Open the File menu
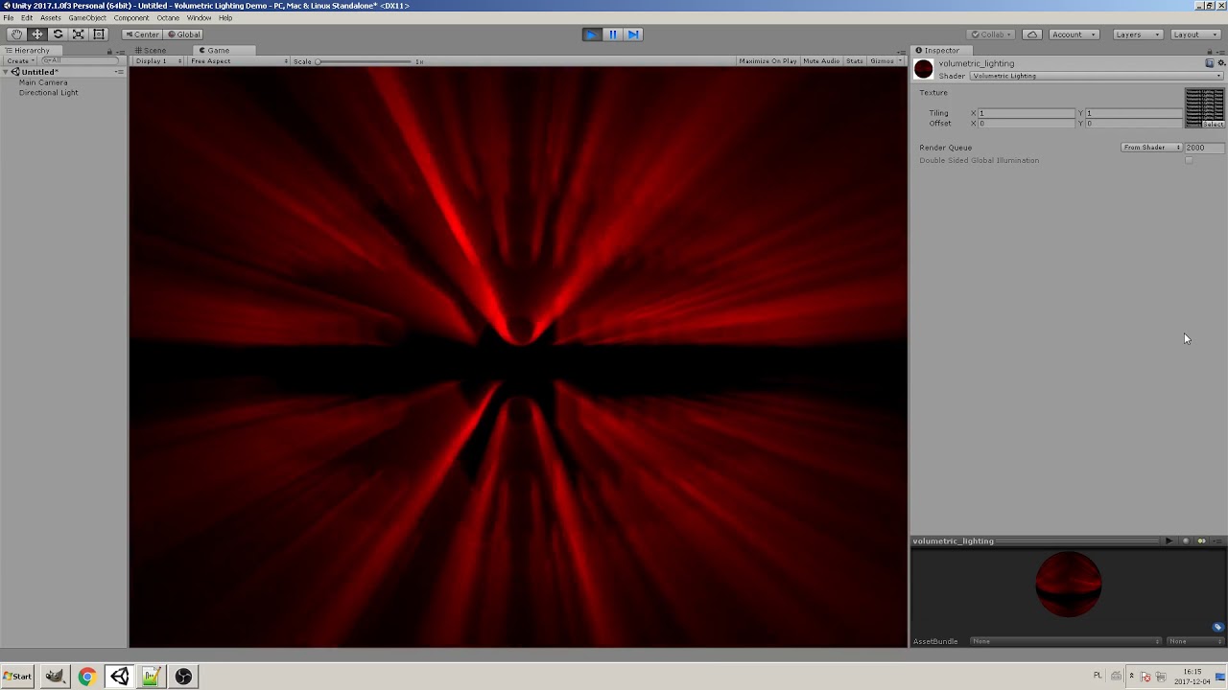Image resolution: width=1228 pixels, height=690 pixels. click(9, 18)
